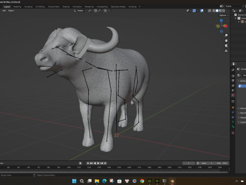246x185 pixels.
Task: Switch to the Scripting workspace tab
Action: click(132, 7)
